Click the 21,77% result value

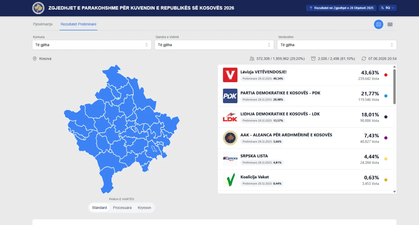pyautogui.click(x=370, y=94)
